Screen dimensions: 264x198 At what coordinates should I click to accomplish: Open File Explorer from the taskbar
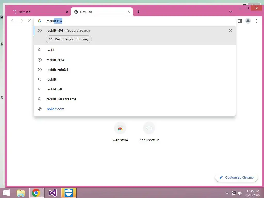tap(21, 193)
